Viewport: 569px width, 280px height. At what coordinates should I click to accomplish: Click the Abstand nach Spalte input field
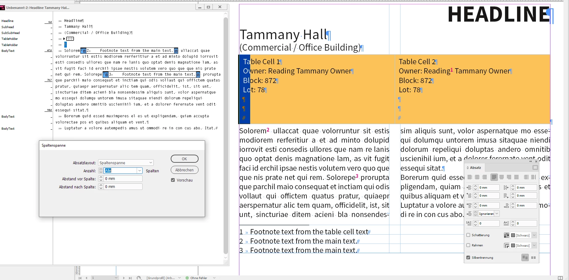coord(123,187)
